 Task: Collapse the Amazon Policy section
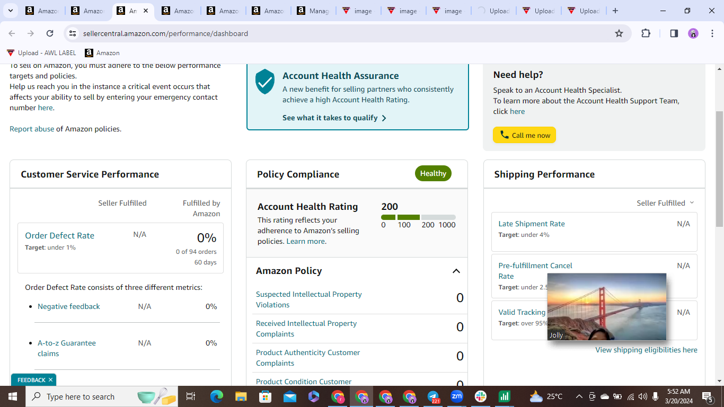pyautogui.click(x=456, y=271)
